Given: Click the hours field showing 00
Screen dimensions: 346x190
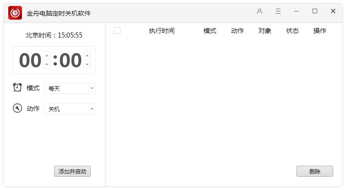Looking at the screenshot, I should [x=30, y=60].
